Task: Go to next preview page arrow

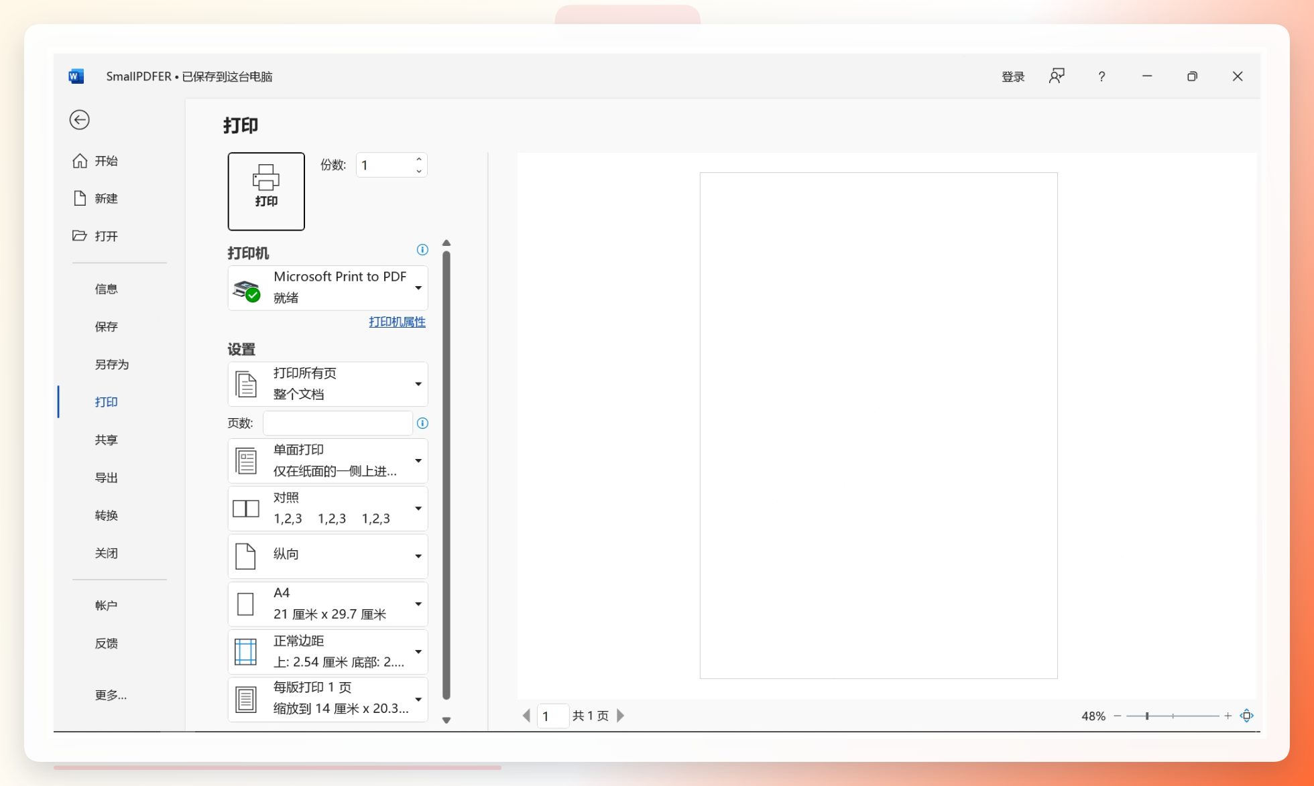Action: pyautogui.click(x=620, y=716)
